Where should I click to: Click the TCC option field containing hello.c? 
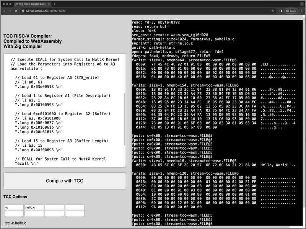pyautogui.click(x=34, y=208)
